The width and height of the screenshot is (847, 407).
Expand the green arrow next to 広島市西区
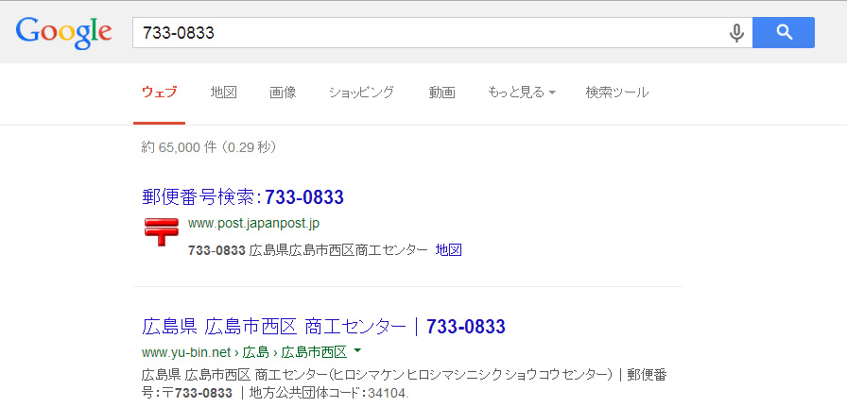point(357,351)
